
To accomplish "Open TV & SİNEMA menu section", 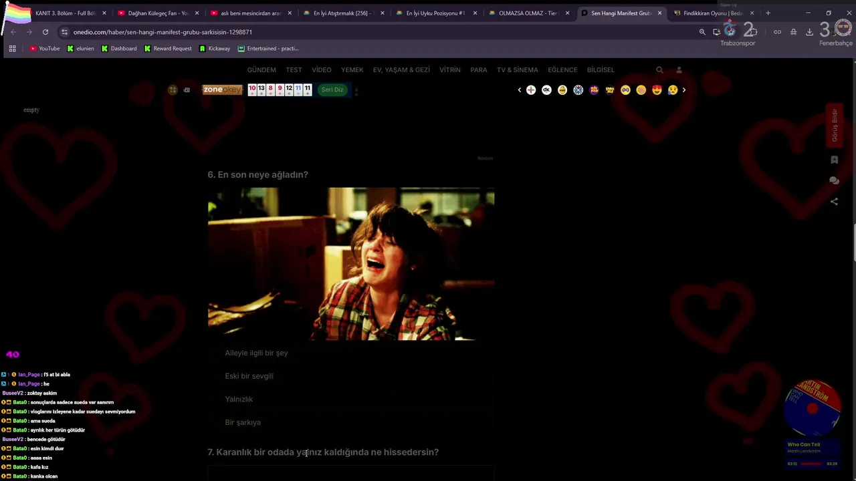I will tap(517, 69).
